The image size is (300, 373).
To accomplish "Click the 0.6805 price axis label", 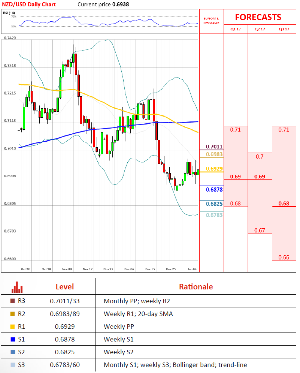I will [10, 204].
